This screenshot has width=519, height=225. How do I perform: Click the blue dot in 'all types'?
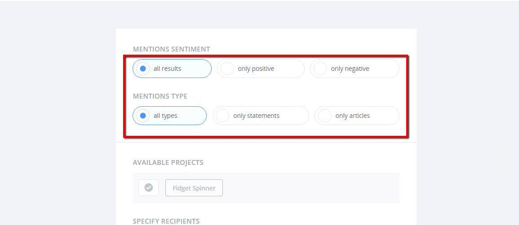click(x=143, y=116)
